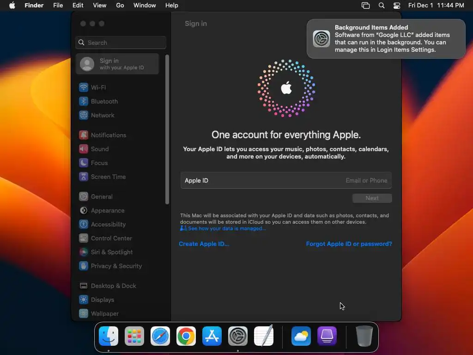Open the Wallpaper icon in sidebar
The width and height of the screenshot is (473, 355).
click(84, 314)
